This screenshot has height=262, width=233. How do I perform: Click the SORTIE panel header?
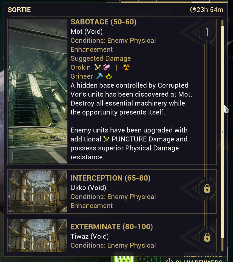19,10
